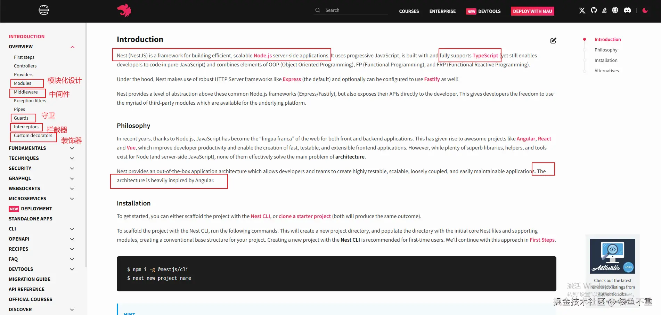661x315 pixels.
Task: Expand the RECIPES section
Action: click(72, 249)
